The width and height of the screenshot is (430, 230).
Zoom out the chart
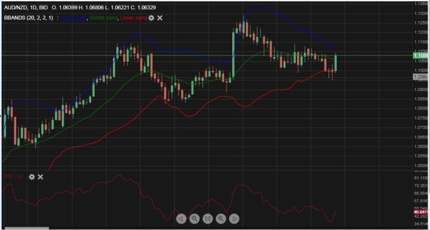click(x=194, y=219)
